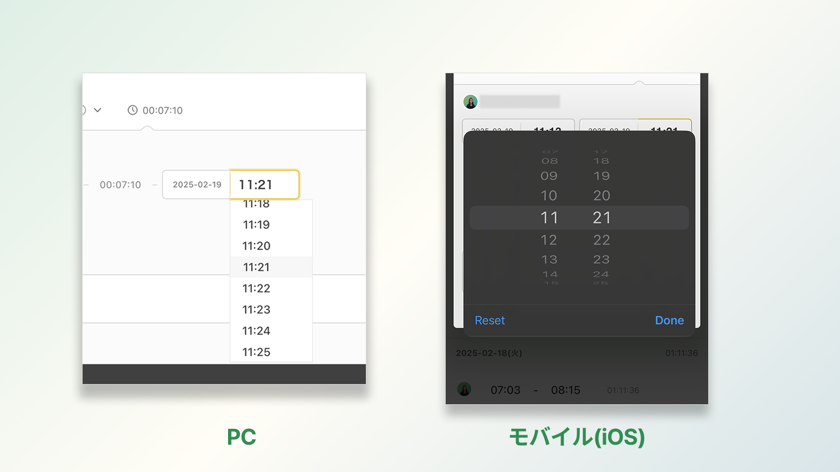The width and height of the screenshot is (840, 472).
Task: Open the 2025-02-19 date field
Action: pos(197,185)
